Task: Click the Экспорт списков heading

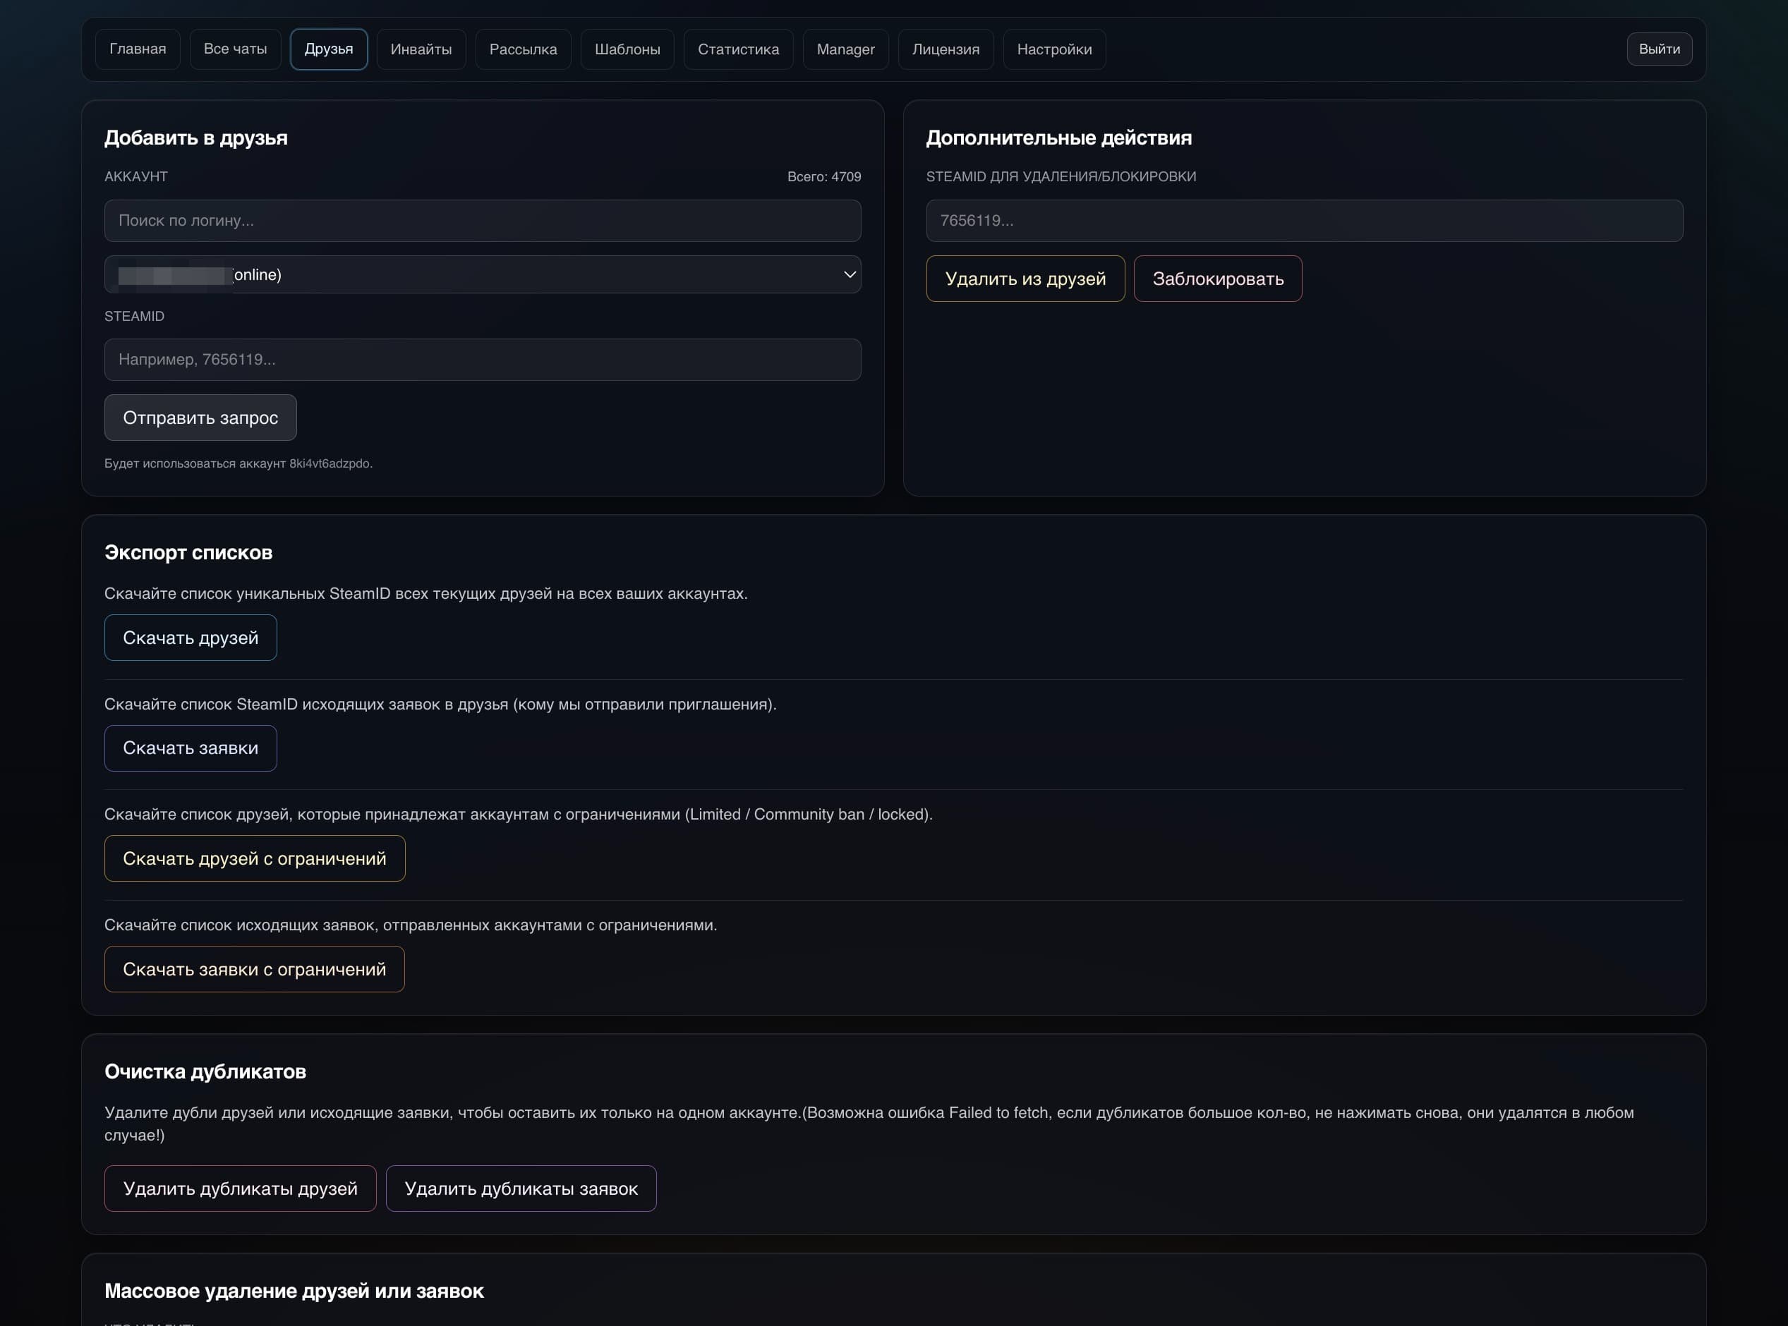Action: click(188, 552)
